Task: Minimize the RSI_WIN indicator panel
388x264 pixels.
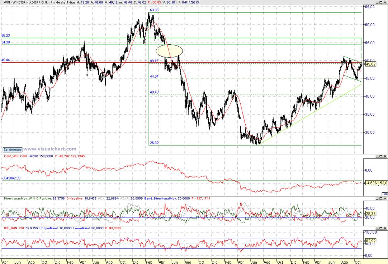Action: pyautogui.click(x=377, y=229)
